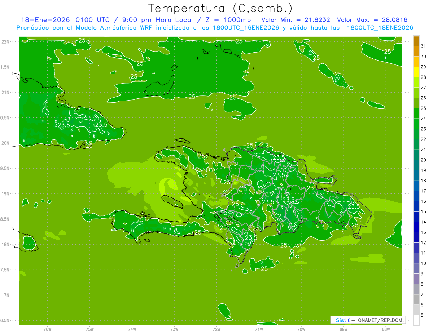Viewport: 433px width, 334px height.
Task: Click the '75W' longitude axis label
Action: click(x=90, y=329)
